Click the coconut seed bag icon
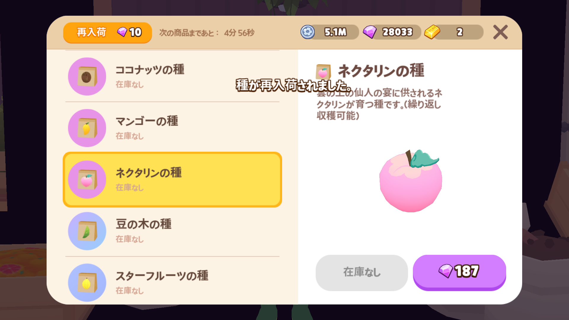Screen dimensions: 569x320 (87, 76)
